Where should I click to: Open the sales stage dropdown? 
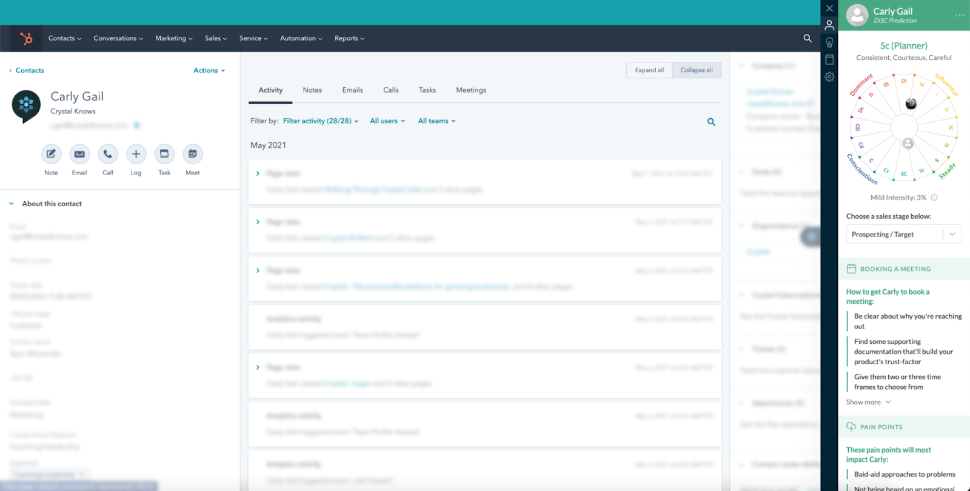903,235
